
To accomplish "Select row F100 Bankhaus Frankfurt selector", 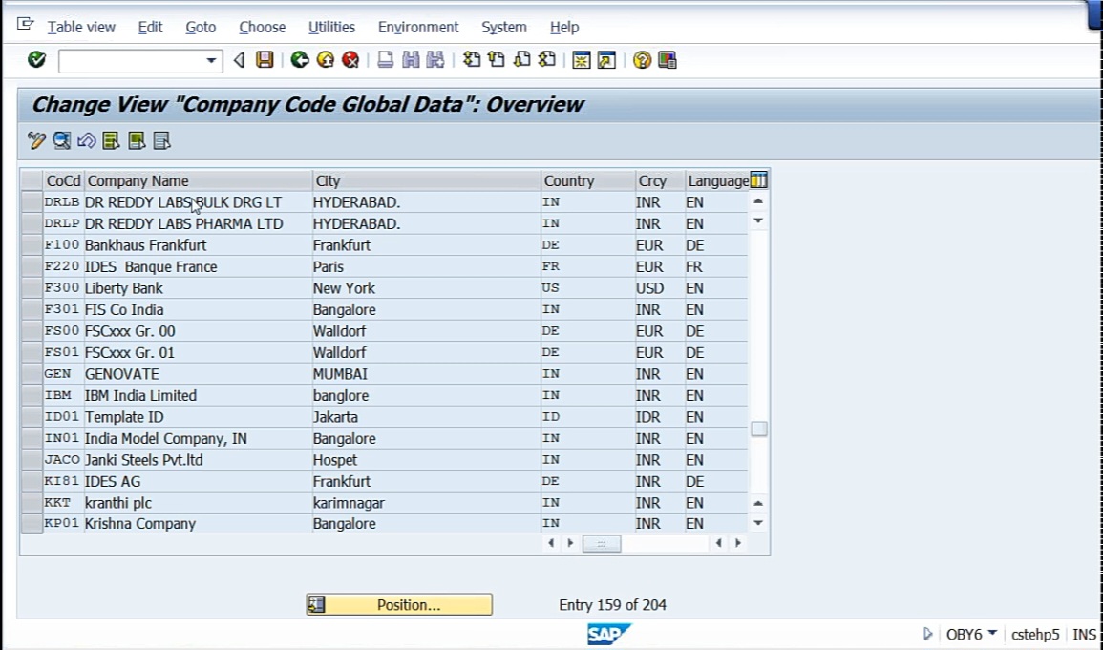I will point(32,245).
